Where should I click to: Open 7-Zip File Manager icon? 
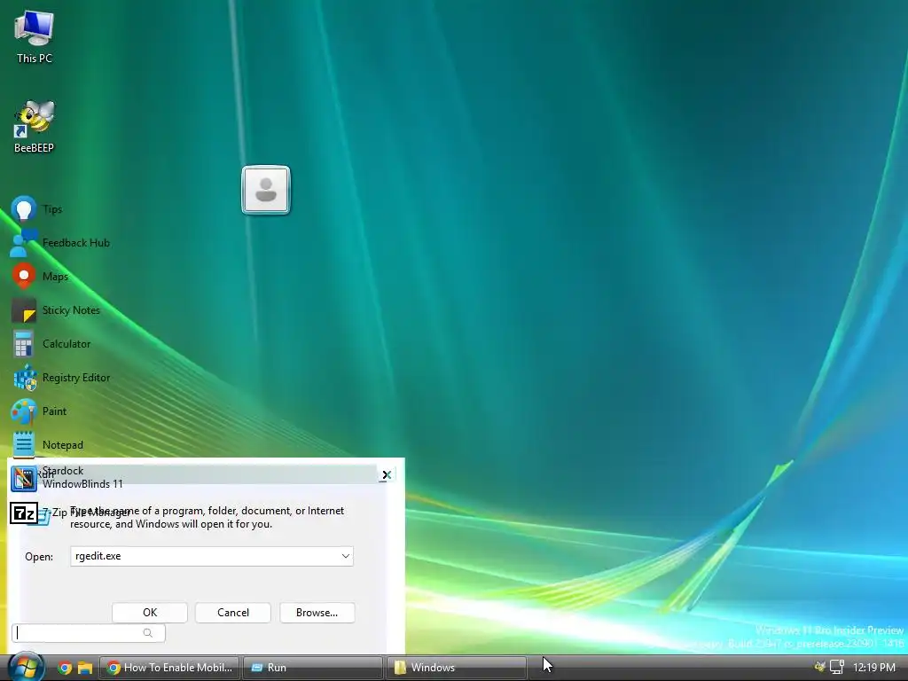(24, 513)
